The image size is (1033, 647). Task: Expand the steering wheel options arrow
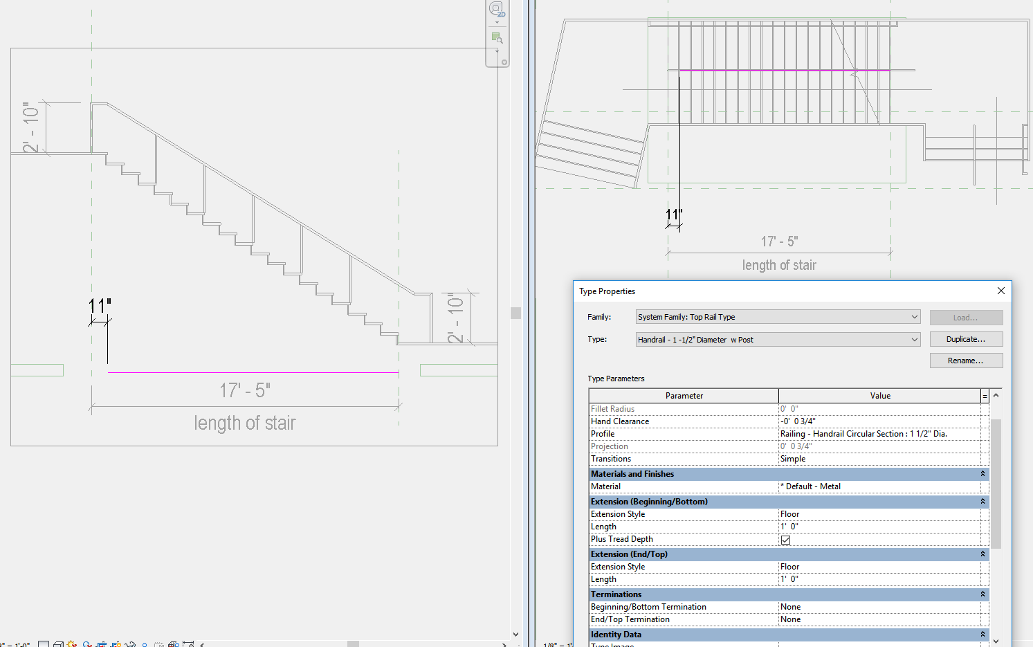pyautogui.click(x=497, y=23)
